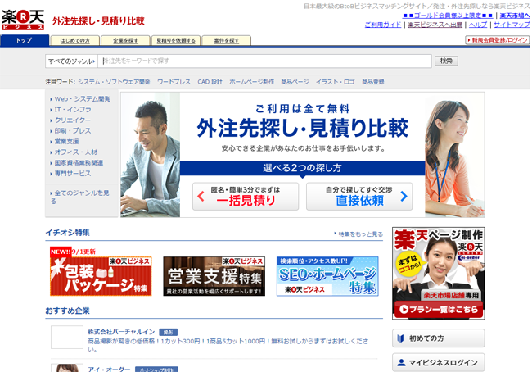Click the 一括見積り button
Viewport: 532px width, 372px height.
246,197
